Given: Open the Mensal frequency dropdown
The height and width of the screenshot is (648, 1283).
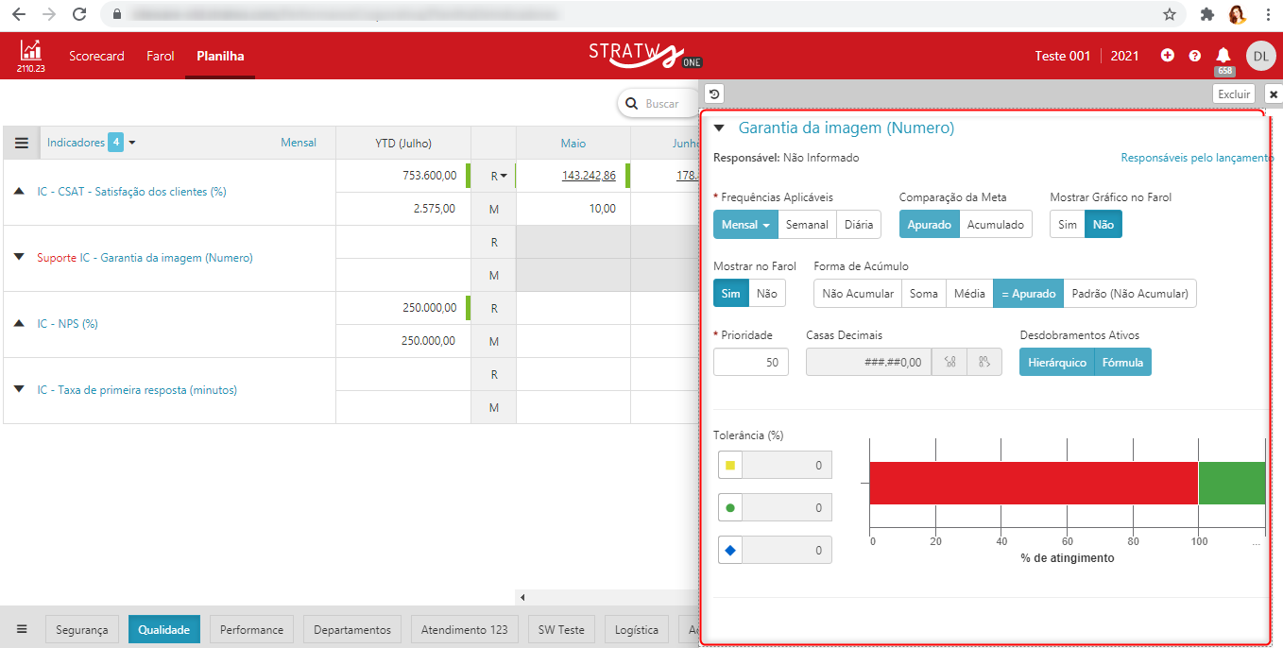Looking at the screenshot, I should click(745, 225).
